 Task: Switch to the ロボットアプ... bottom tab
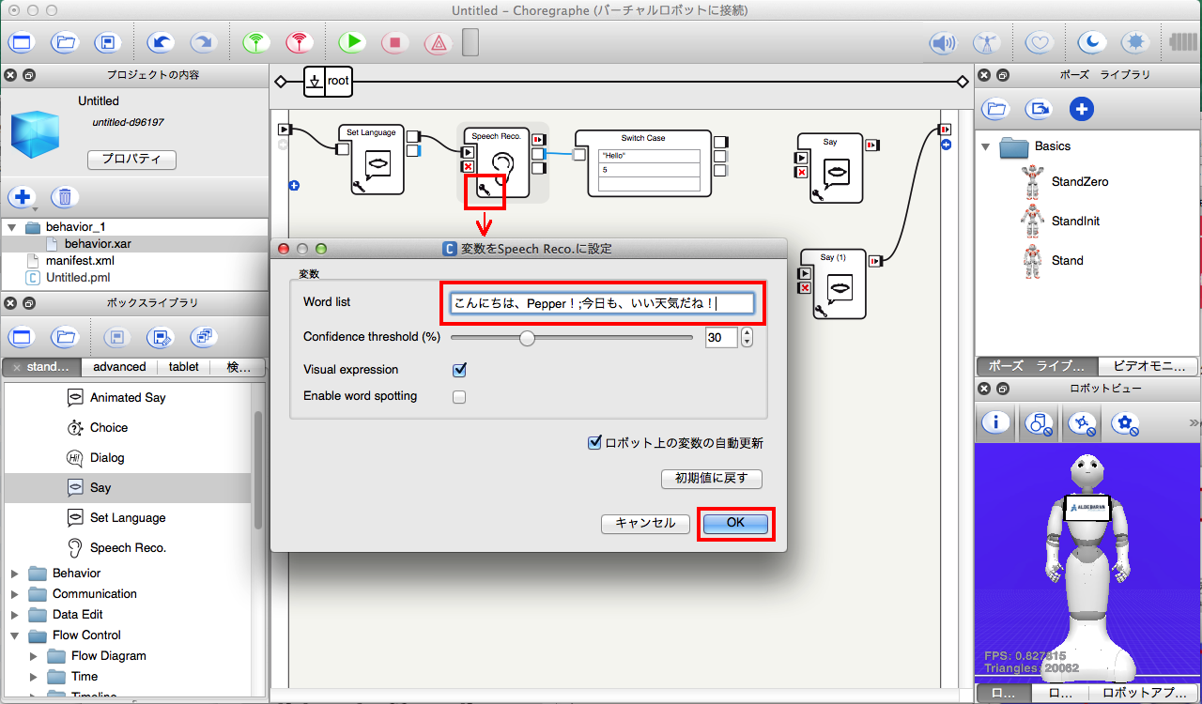pos(1143,694)
